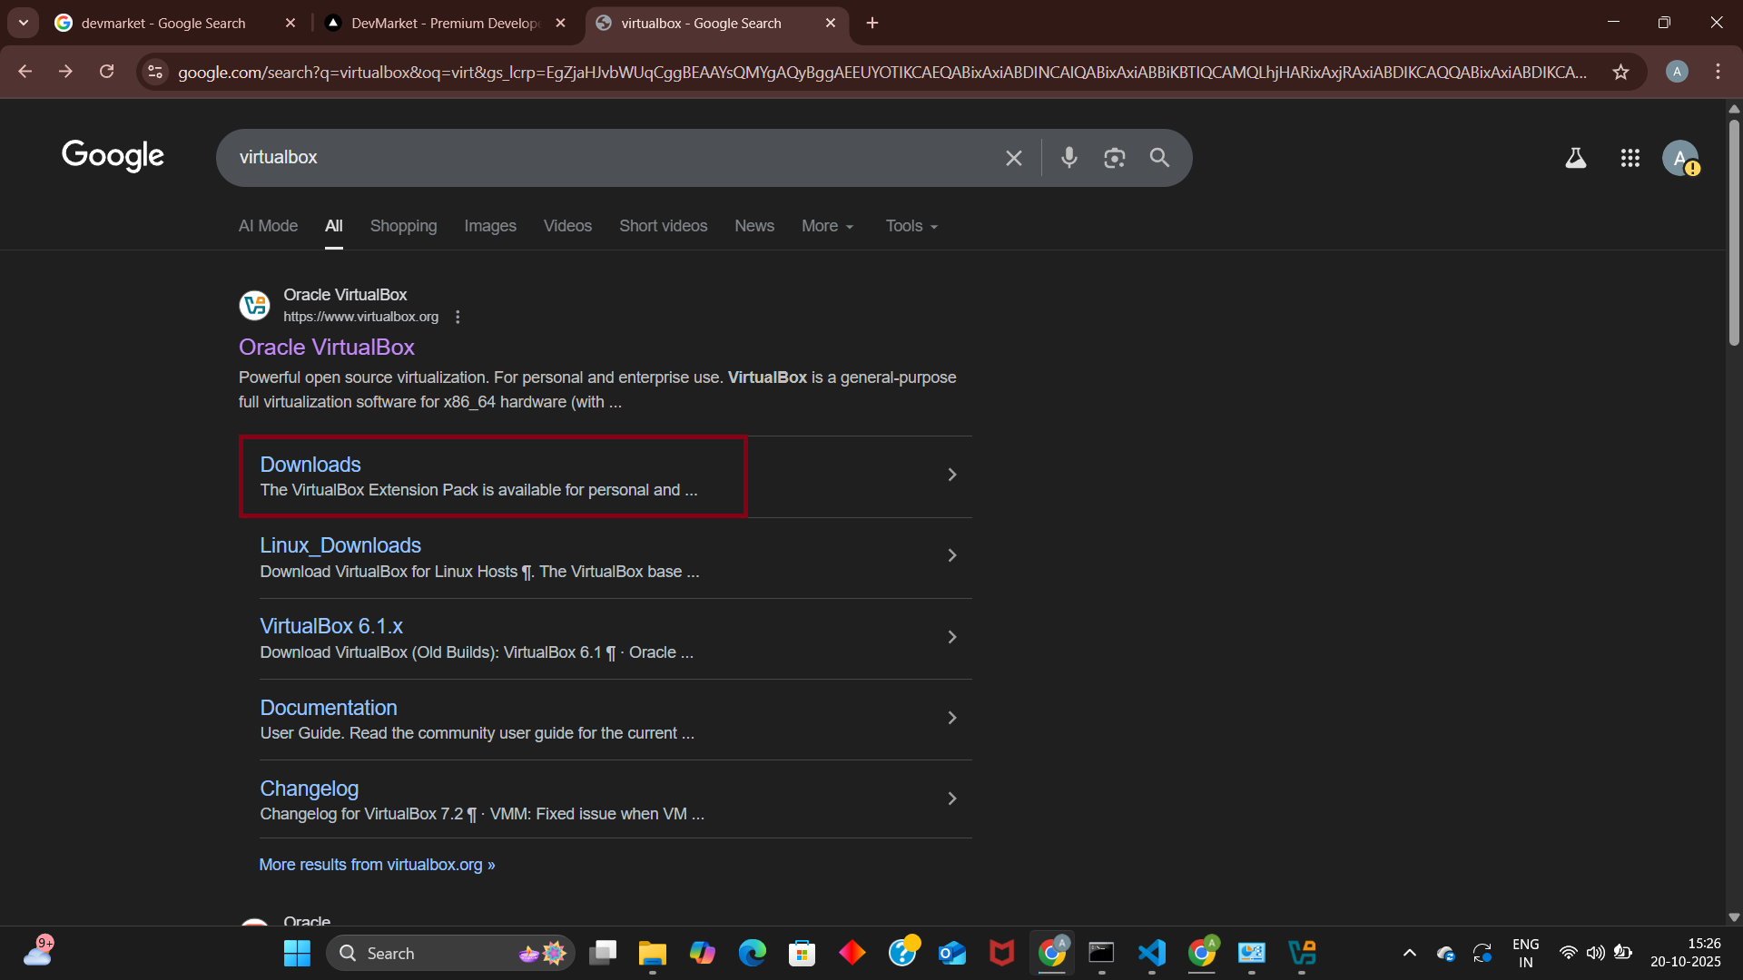
Task: Open Search Labs flask icon
Action: (1575, 158)
